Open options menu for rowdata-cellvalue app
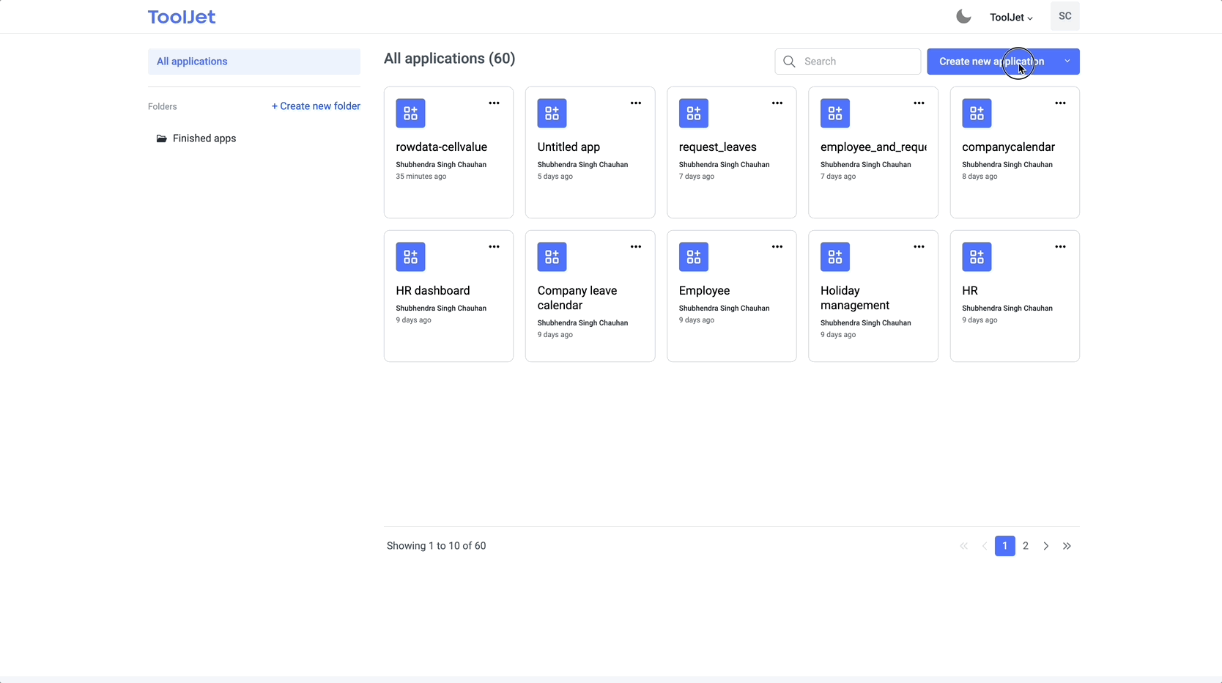The image size is (1222, 683). tap(495, 103)
